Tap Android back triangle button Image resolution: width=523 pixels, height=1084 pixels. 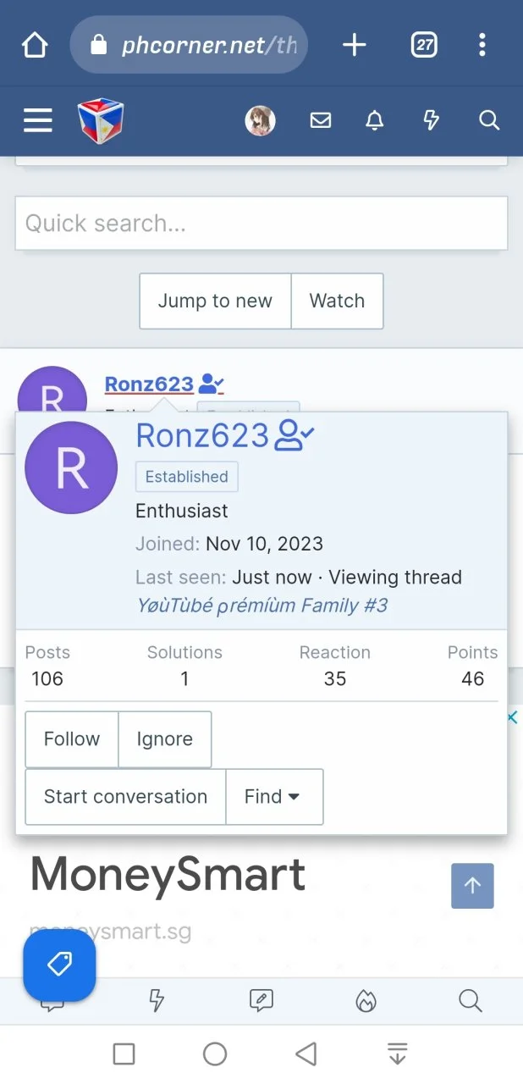[x=306, y=1054]
